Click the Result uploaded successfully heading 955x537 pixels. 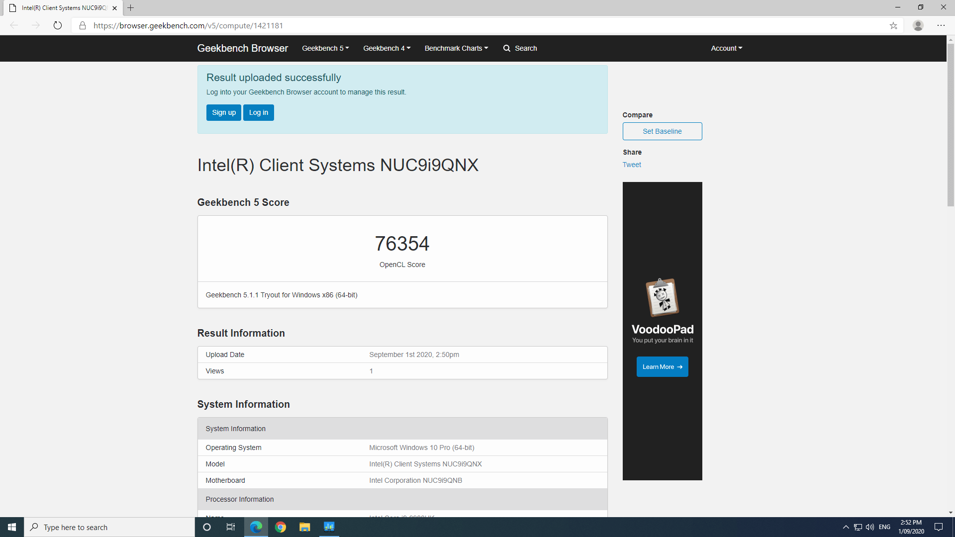(x=274, y=78)
